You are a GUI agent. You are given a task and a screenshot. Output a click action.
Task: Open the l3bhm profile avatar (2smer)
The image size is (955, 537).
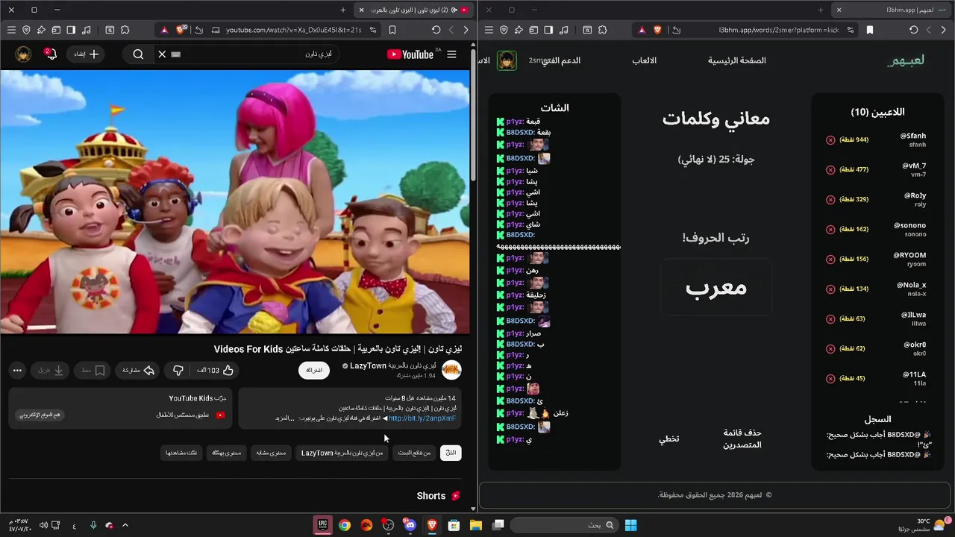coord(507,60)
